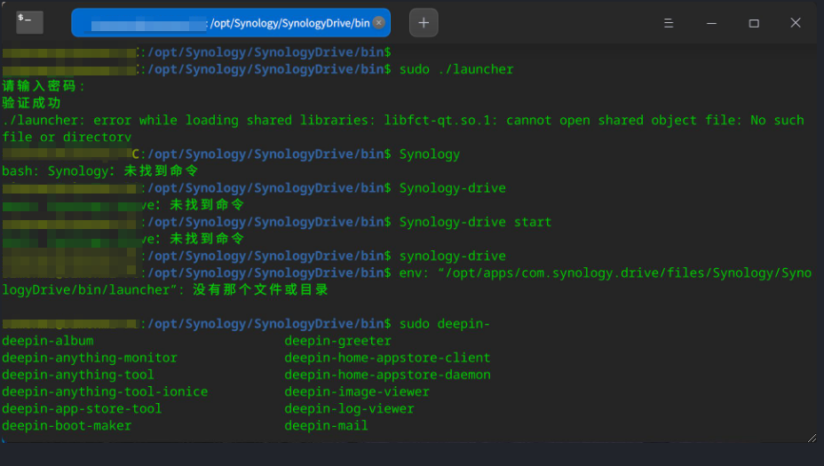Click deepin-greeter in completion list

[337, 341]
